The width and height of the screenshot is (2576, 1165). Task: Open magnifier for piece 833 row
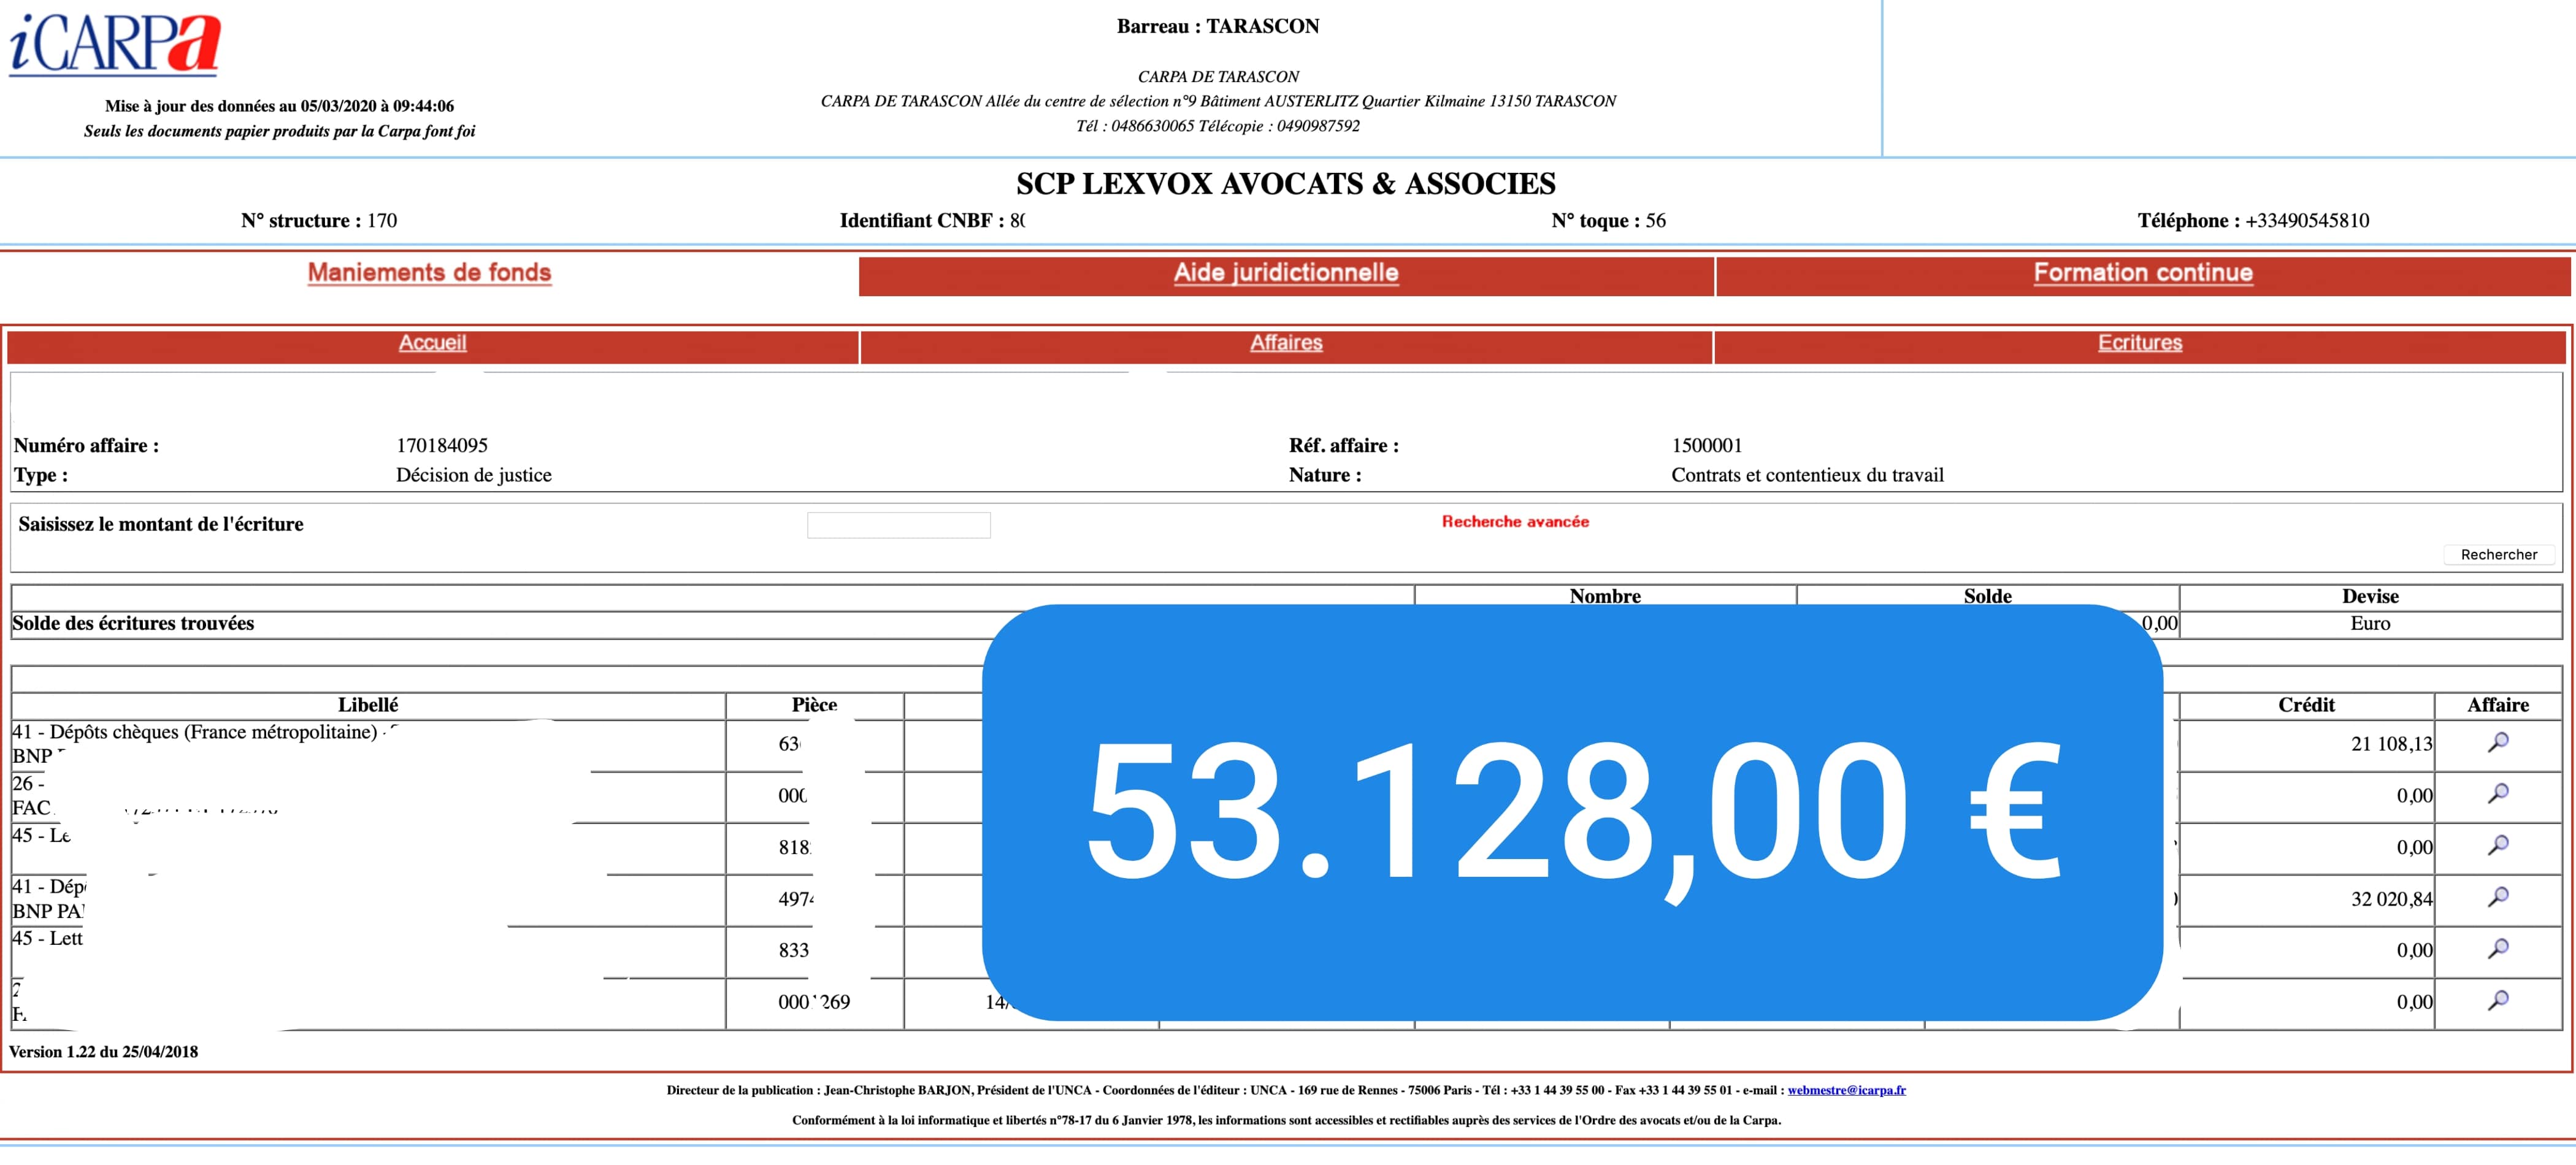(2498, 949)
